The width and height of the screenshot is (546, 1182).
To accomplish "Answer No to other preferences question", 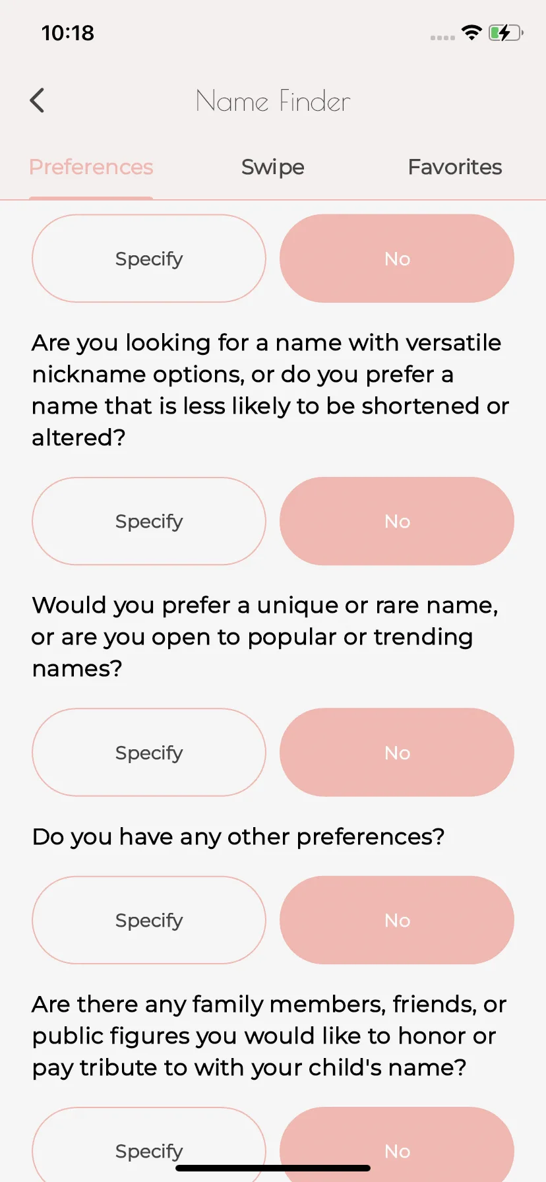I will click(x=397, y=920).
